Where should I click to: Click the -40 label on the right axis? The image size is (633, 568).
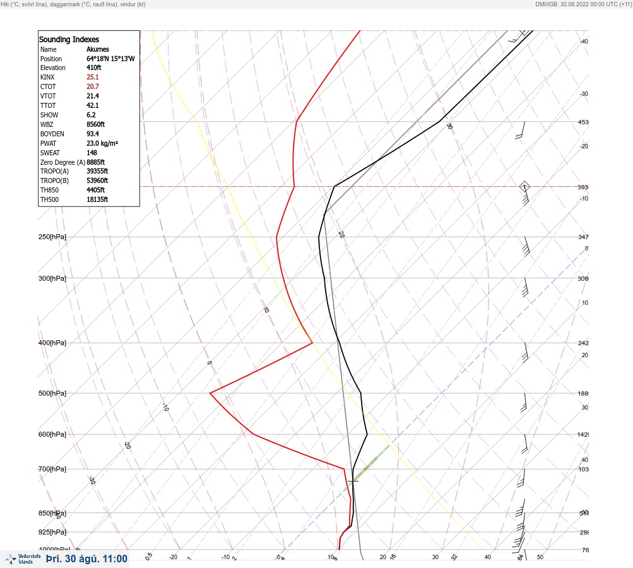point(584,41)
